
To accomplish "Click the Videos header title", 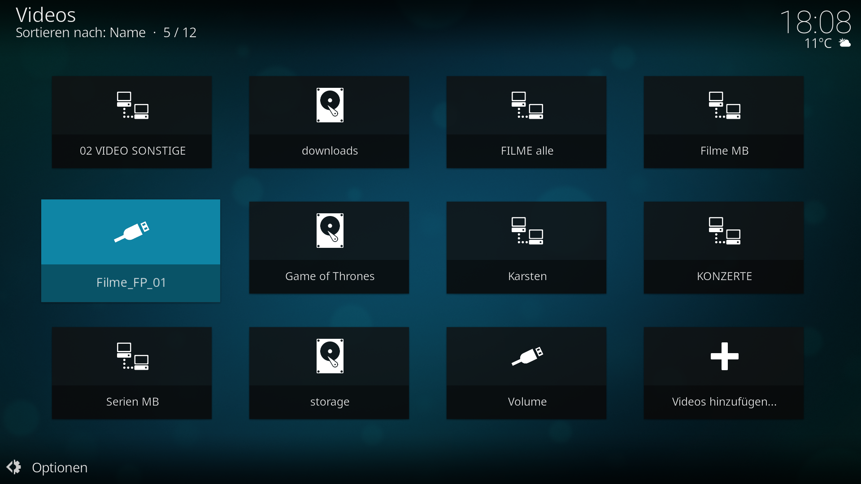I will [x=46, y=15].
